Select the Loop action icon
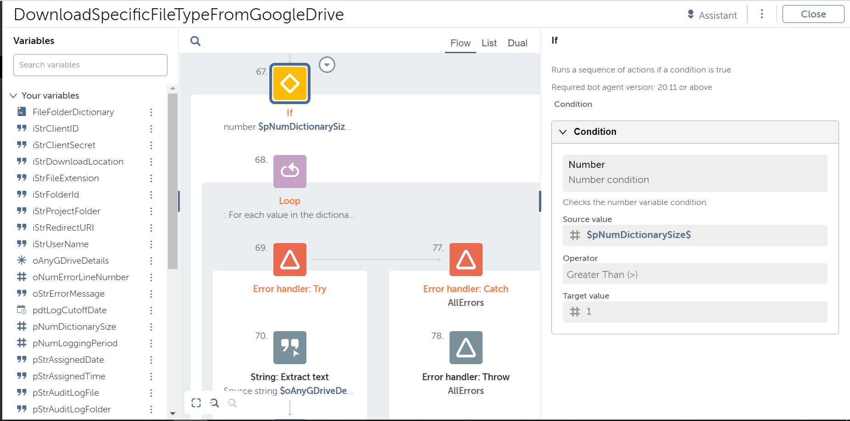Screen dimensions: 850x421 [289, 172]
